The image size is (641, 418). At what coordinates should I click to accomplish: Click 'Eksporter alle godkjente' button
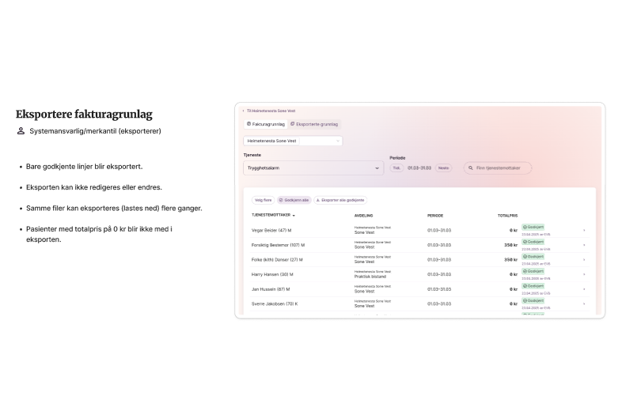[340, 200]
